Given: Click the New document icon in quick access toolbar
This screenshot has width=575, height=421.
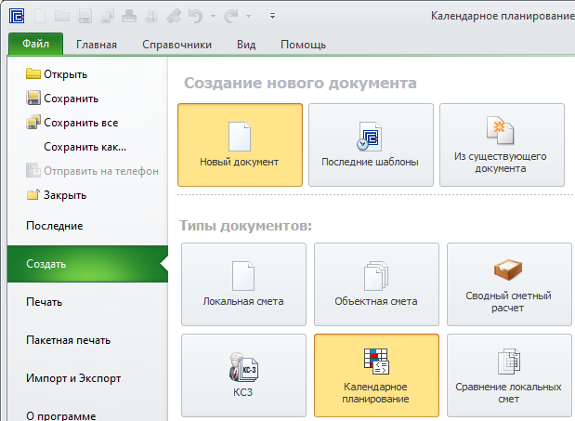Looking at the screenshot, I should (40, 16).
